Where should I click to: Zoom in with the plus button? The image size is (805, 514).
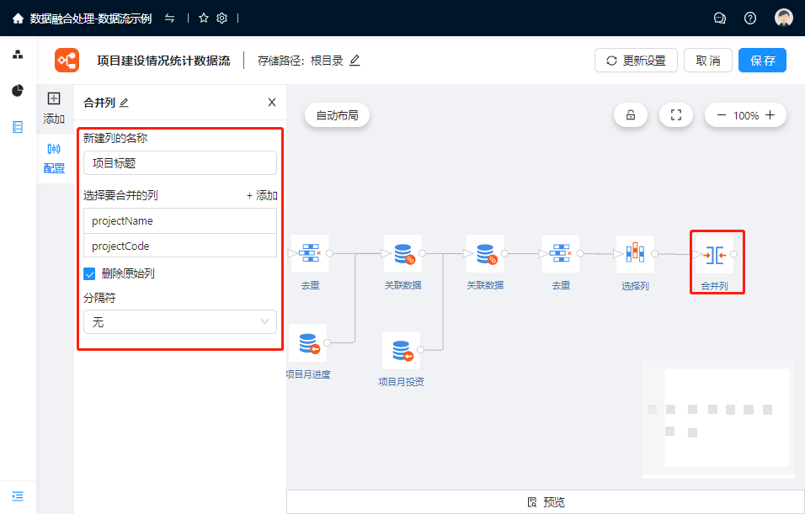click(770, 115)
